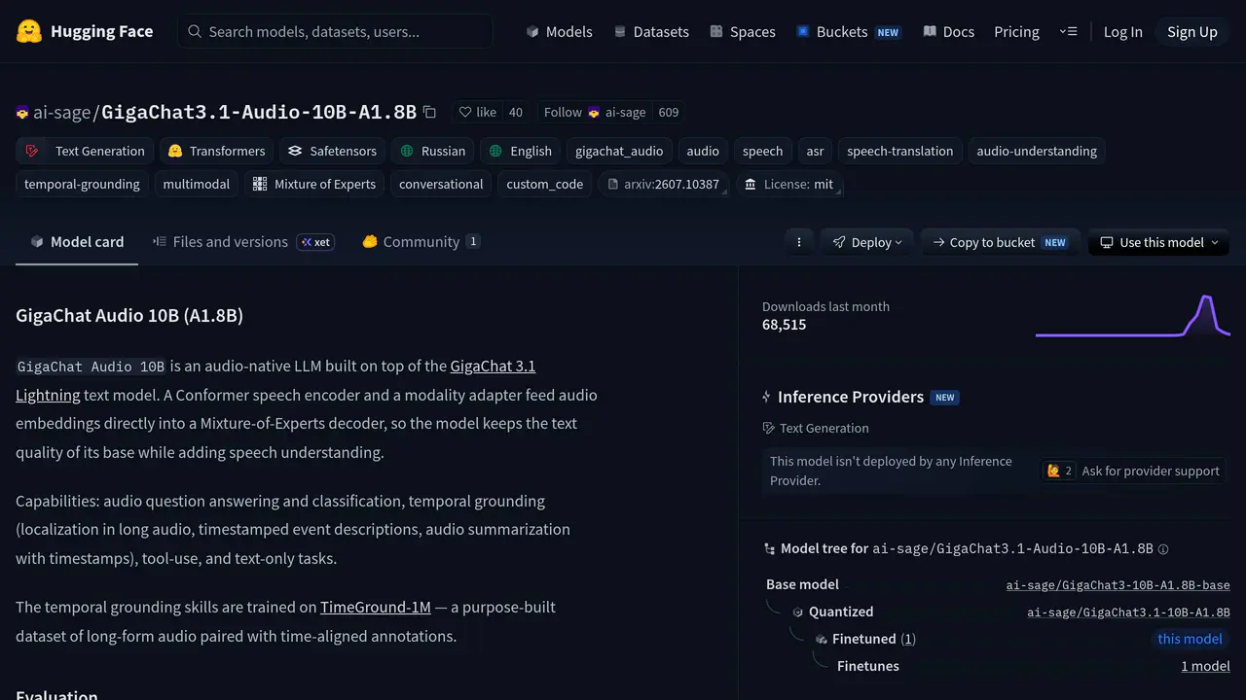Select the Safetensors tag
This screenshot has width=1246, height=700.
click(x=332, y=151)
